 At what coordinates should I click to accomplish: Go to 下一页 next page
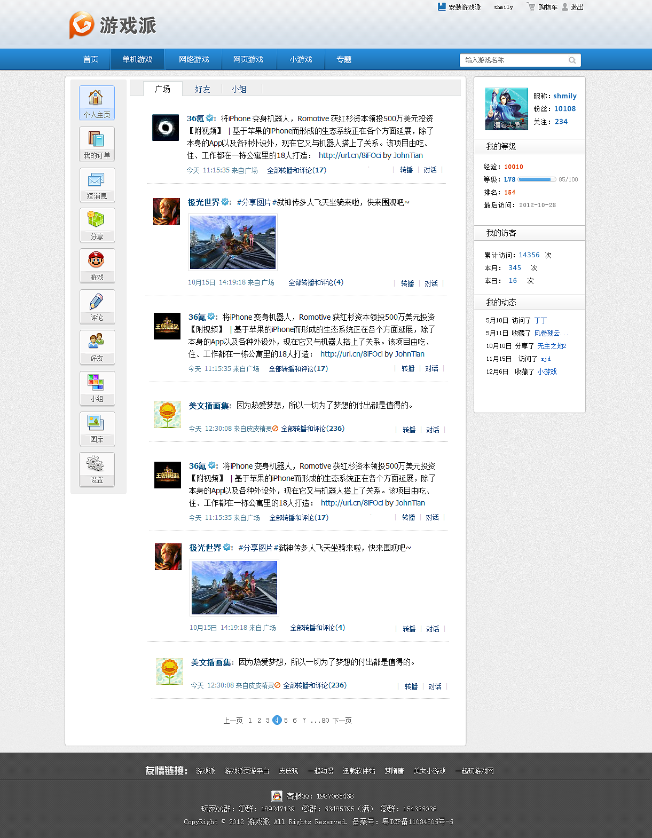342,721
